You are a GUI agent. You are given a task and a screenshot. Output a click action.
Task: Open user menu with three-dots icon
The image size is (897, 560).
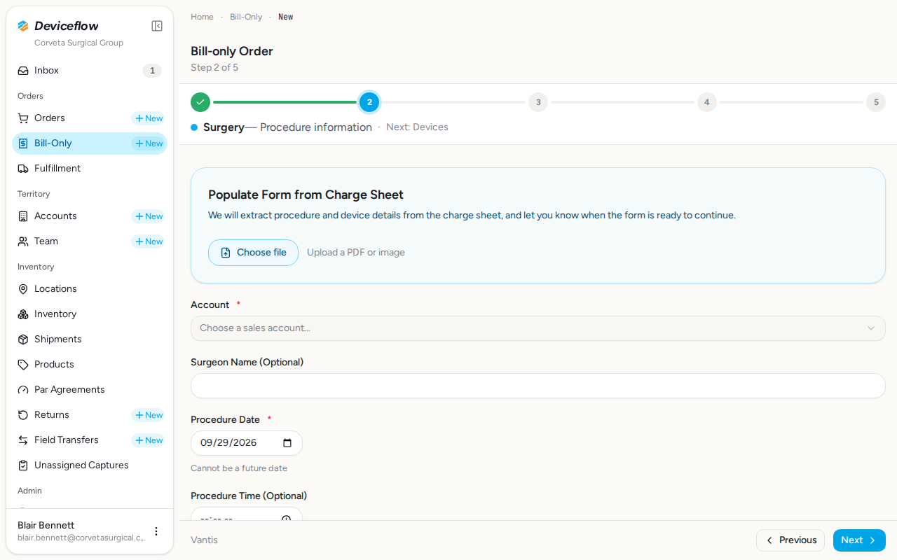pyautogui.click(x=156, y=531)
